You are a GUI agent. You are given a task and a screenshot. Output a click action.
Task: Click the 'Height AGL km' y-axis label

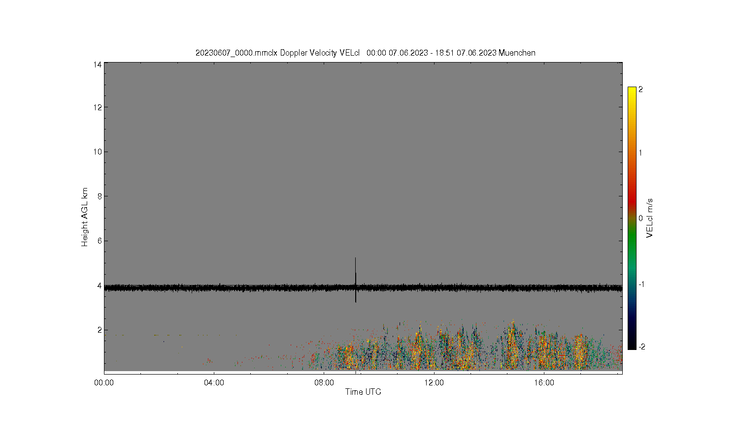(85, 217)
